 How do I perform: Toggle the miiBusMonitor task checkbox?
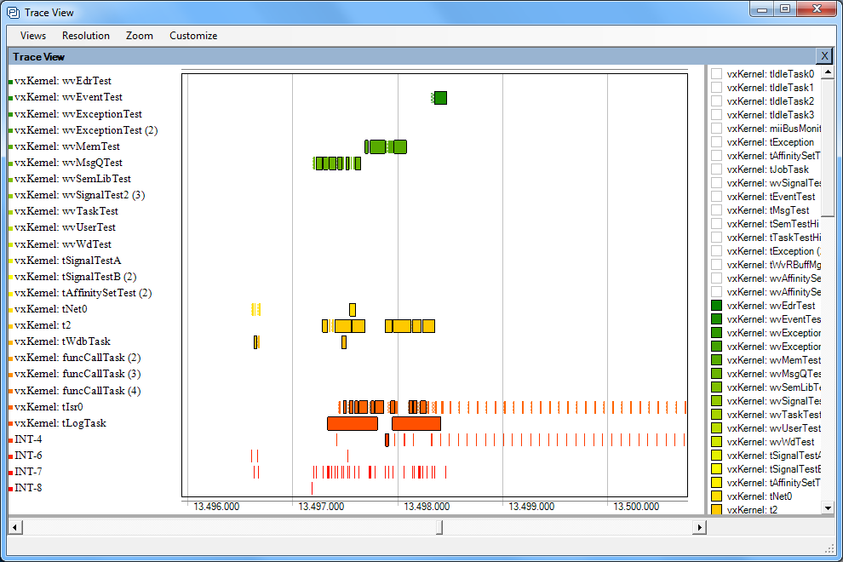click(x=716, y=129)
